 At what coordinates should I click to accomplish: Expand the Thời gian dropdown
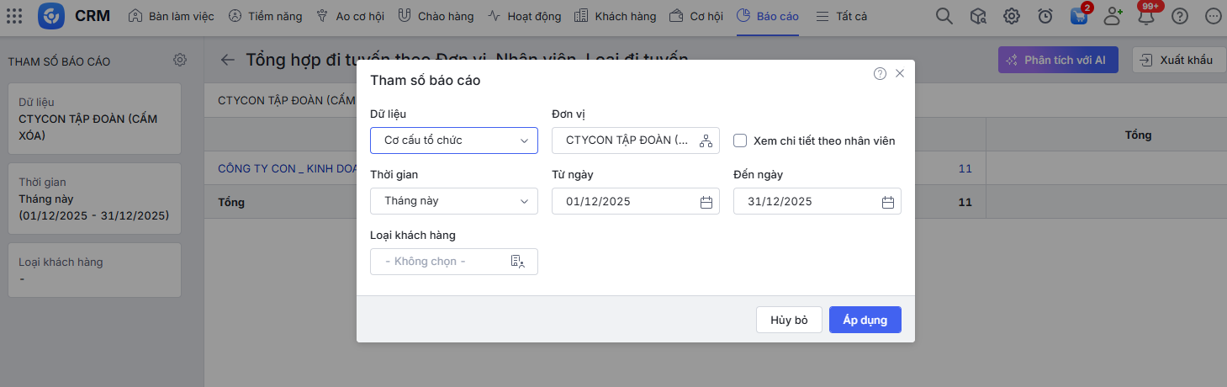pyautogui.click(x=453, y=201)
